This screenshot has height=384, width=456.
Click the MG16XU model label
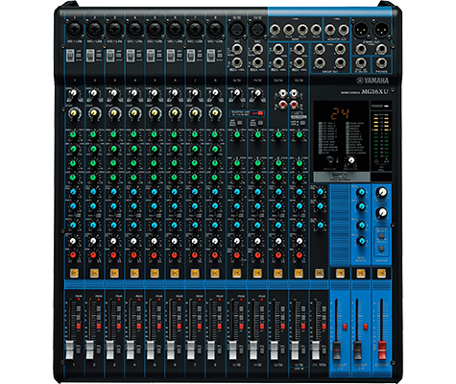point(374,92)
